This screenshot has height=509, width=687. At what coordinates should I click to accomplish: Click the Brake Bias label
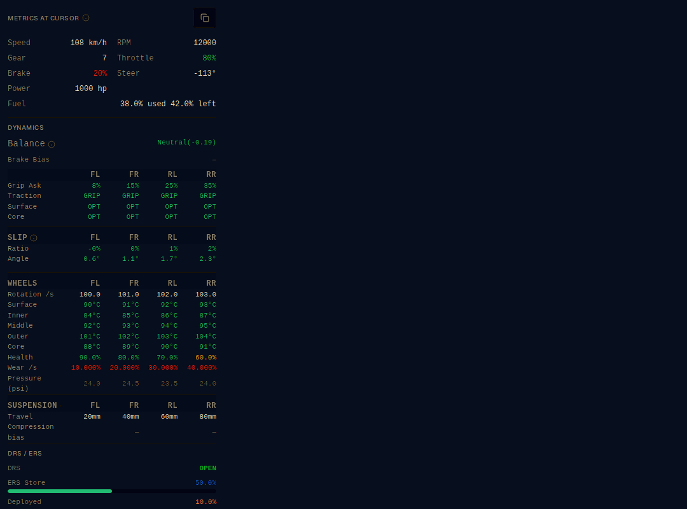tap(29, 160)
